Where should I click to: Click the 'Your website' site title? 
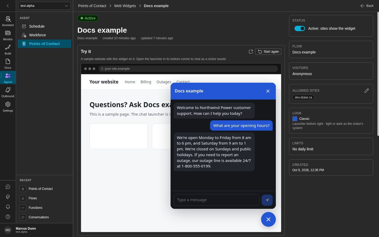104,82
